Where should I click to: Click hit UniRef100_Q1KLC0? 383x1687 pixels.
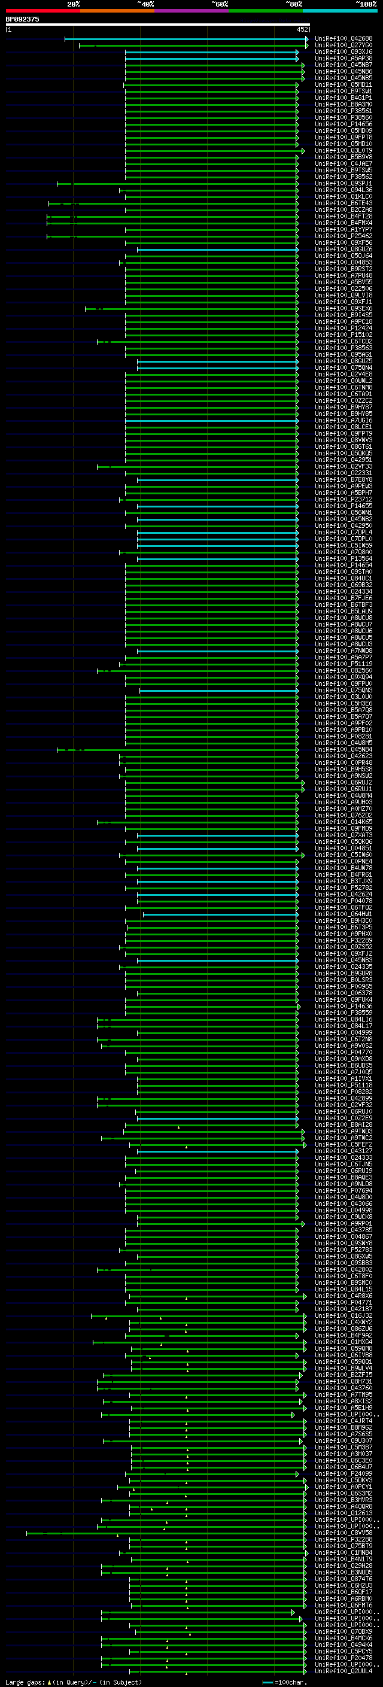tap(344, 196)
